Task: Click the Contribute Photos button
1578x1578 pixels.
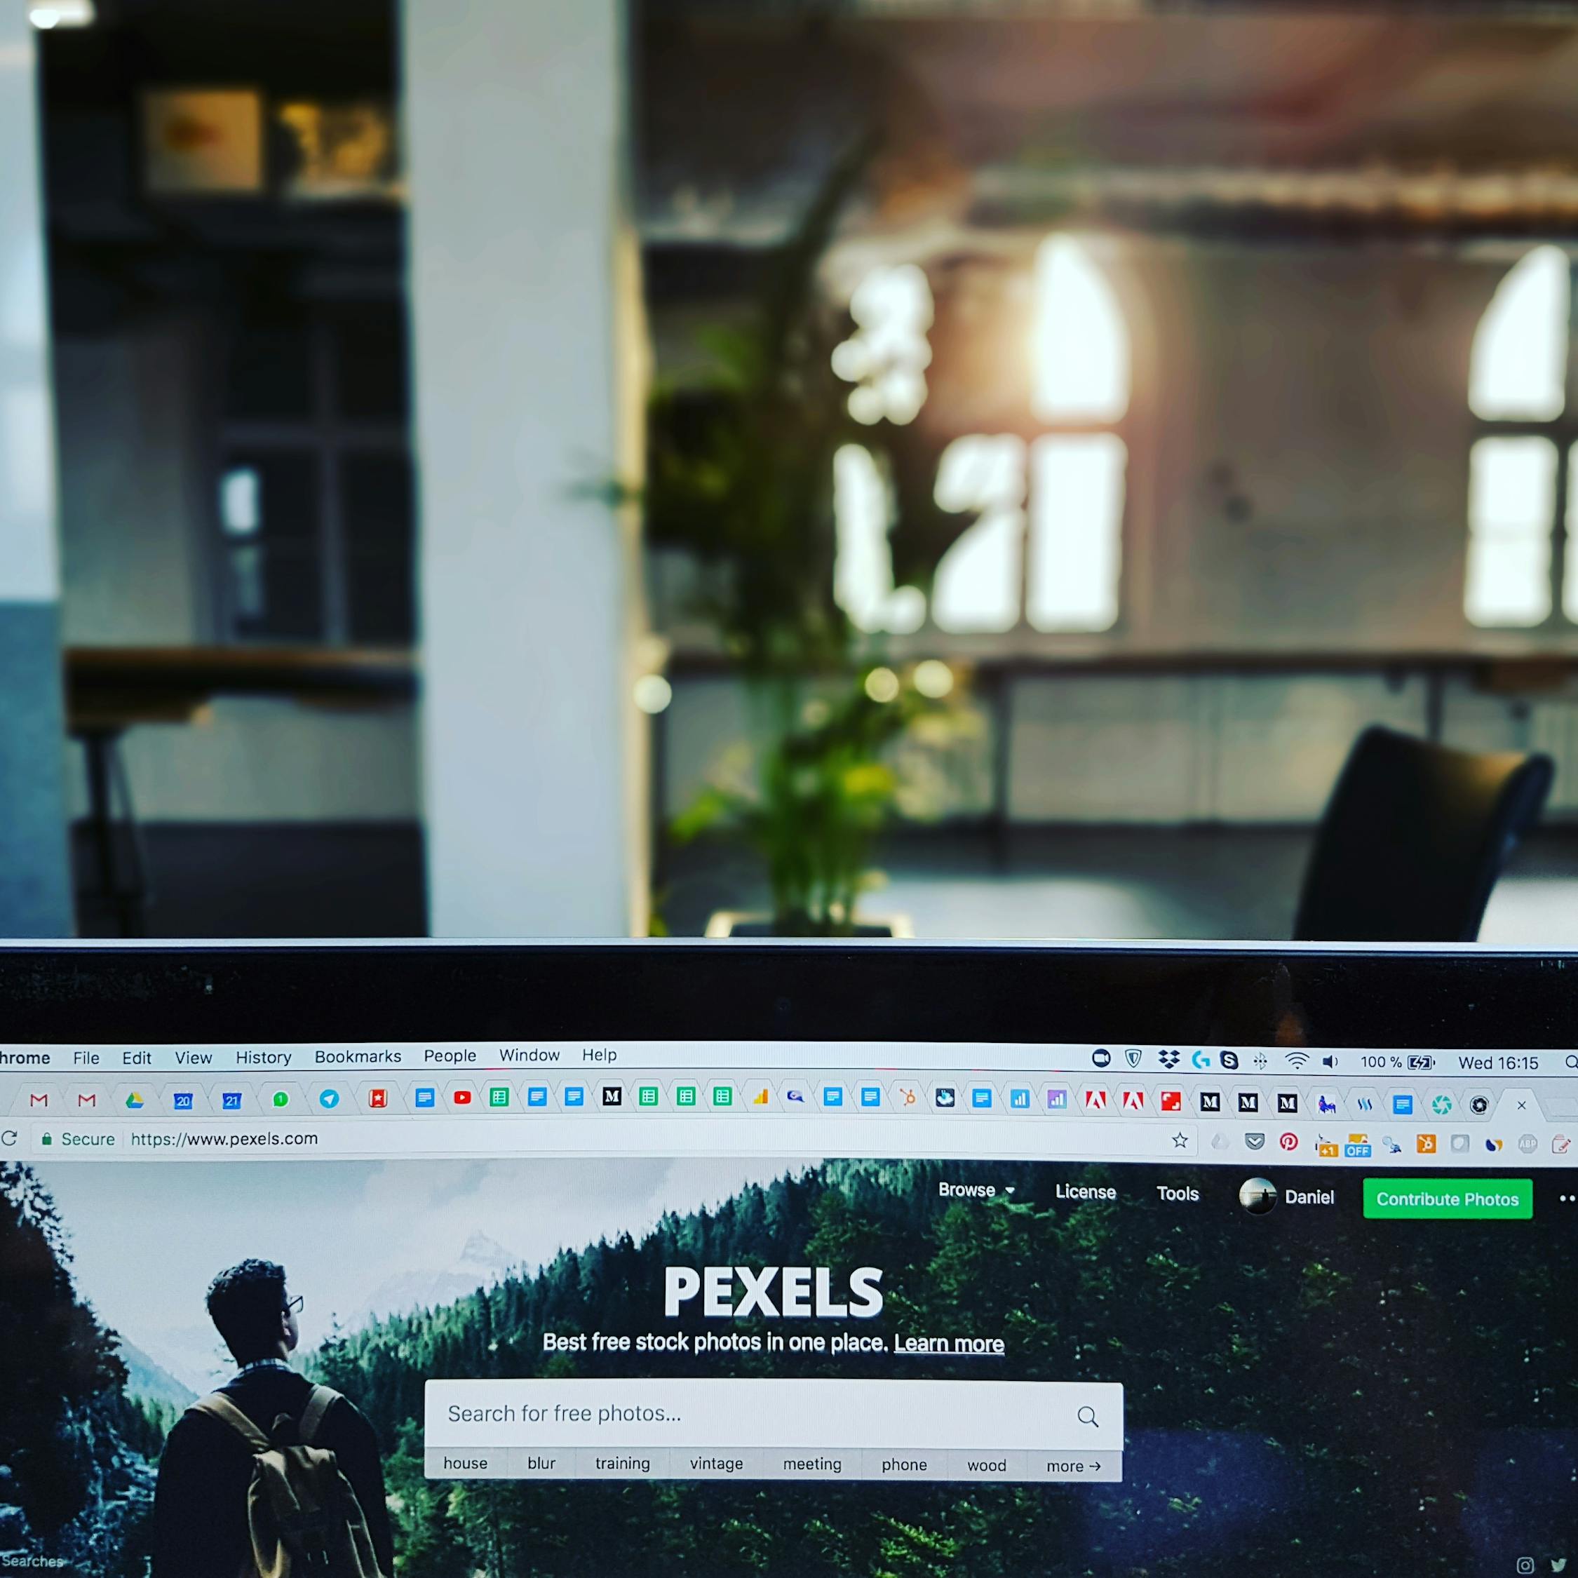Action: 1446,1199
